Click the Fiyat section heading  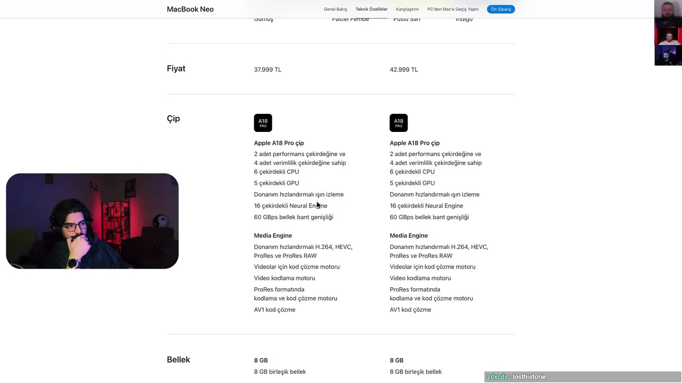click(176, 69)
